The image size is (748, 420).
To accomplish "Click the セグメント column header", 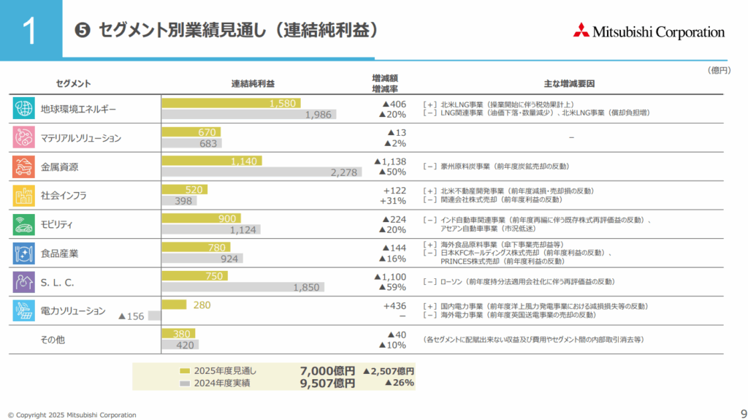I will pyautogui.click(x=74, y=83).
